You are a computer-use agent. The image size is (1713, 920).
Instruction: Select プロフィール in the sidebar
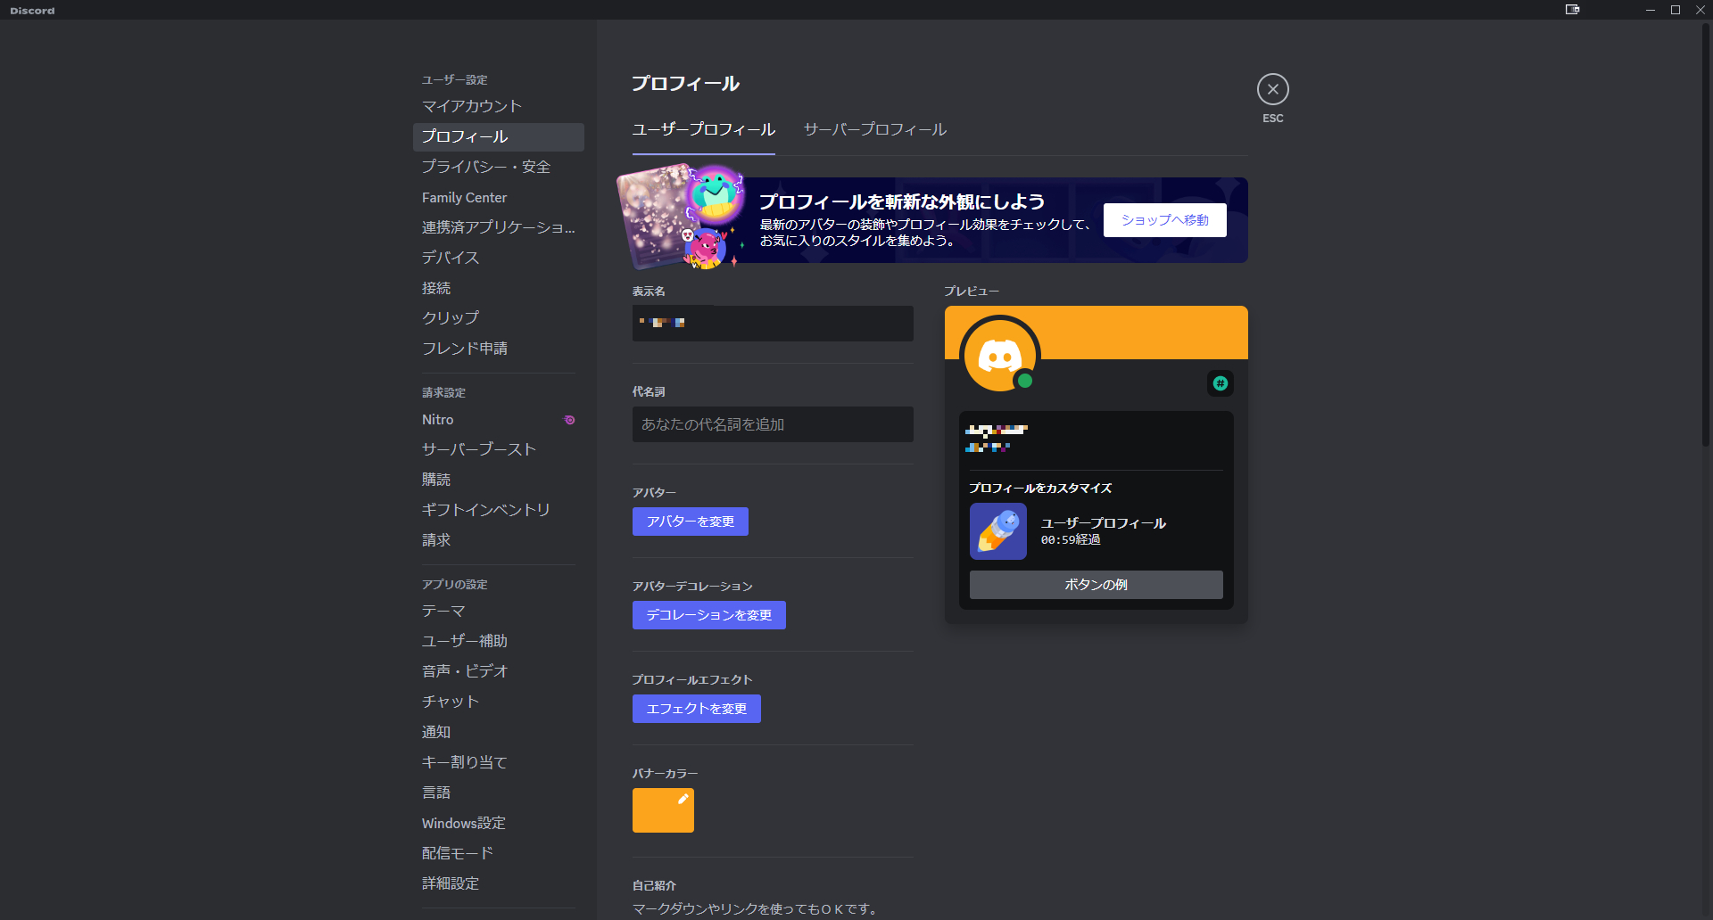498,136
